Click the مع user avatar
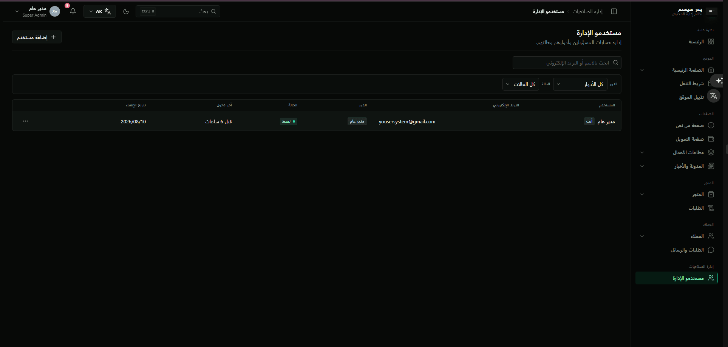Viewport: 728px width, 347px height. pyautogui.click(x=55, y=11)
